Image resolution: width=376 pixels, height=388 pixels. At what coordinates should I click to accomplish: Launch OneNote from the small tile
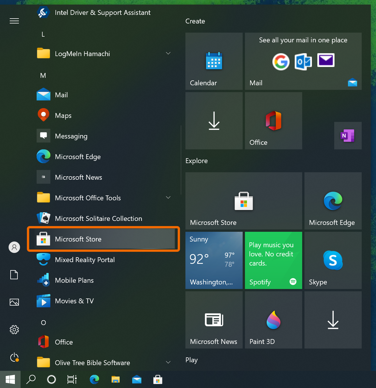(x=348, y=136)
